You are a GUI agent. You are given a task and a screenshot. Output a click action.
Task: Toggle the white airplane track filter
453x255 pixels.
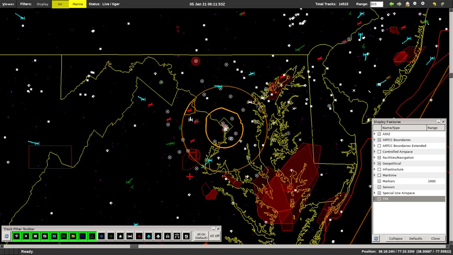[x=158, y=236]
